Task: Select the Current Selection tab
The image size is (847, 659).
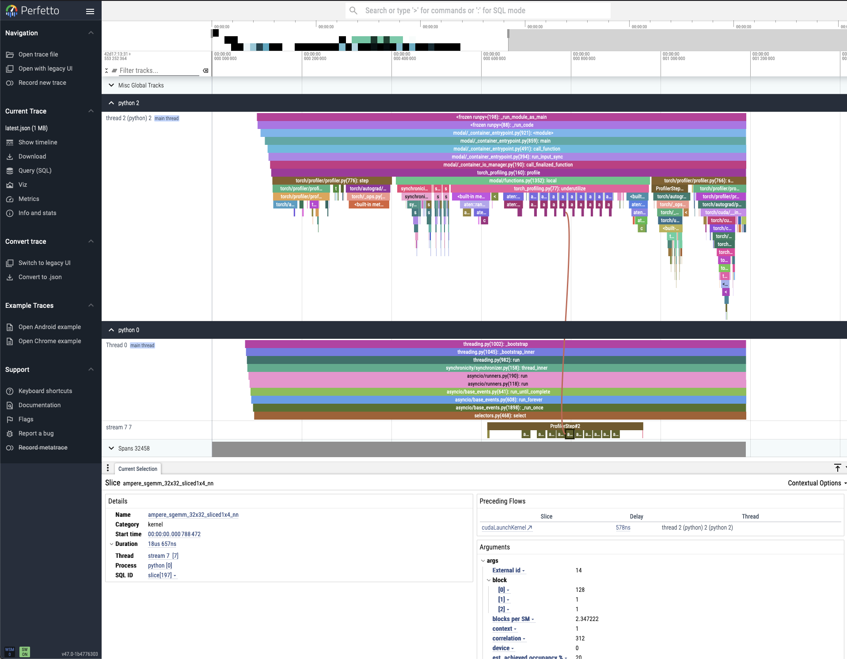Action: coord(137,469)
